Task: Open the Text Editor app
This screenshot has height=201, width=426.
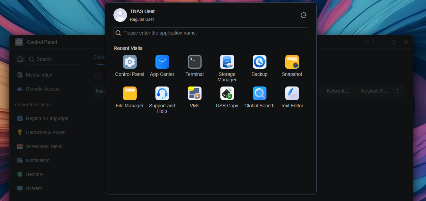Action: (292, 93)
